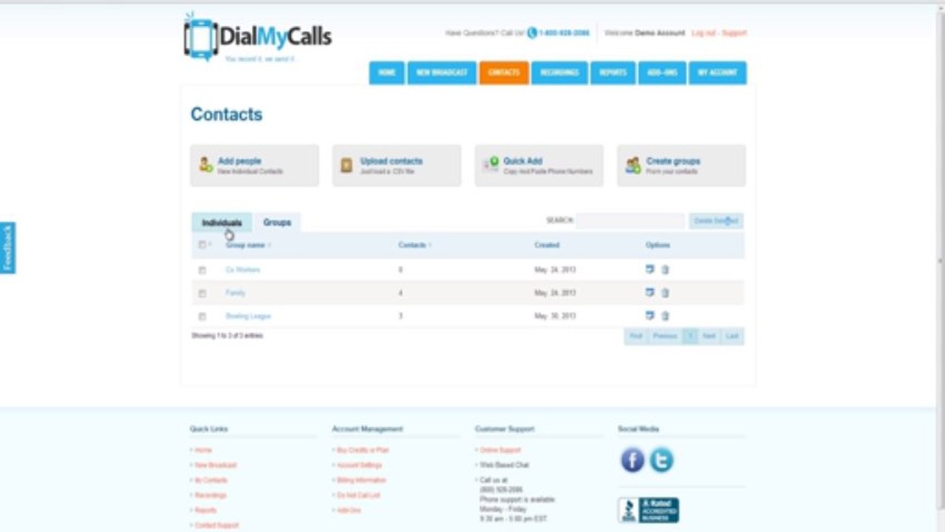Go to the First page of entries

(x=635, y=336)
